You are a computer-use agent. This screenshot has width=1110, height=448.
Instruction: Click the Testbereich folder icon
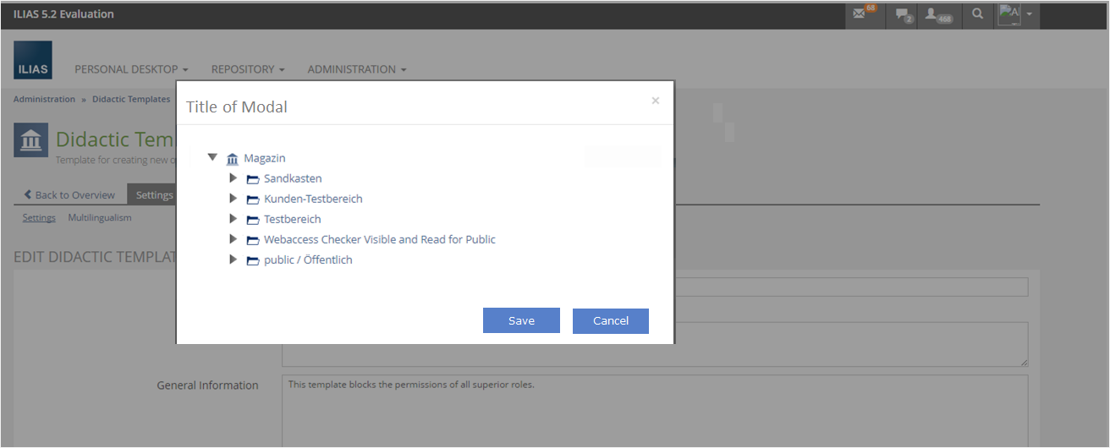coord(252,220)
